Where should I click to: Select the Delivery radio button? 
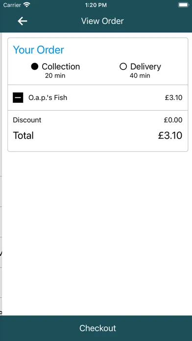123,67
